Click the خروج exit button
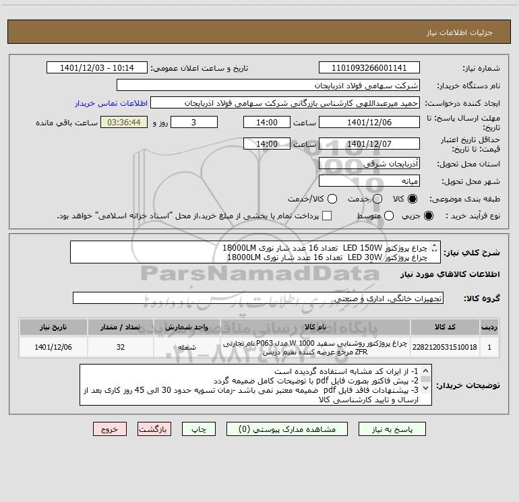Screen dimensions: 519x502 110,429
